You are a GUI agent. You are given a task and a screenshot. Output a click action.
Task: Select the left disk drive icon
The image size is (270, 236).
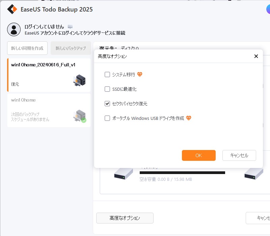pyautogui.click(x=124, y=174)
